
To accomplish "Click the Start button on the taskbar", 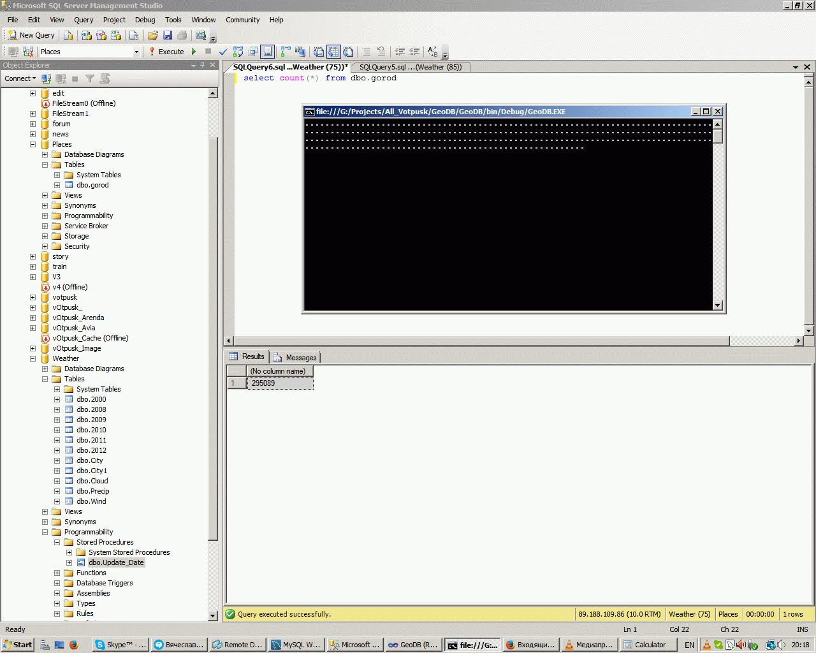I will click(x=18, y=645).
